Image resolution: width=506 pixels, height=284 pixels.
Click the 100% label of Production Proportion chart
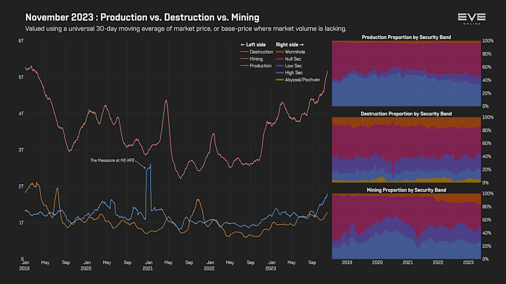click(x=487, y=41)
